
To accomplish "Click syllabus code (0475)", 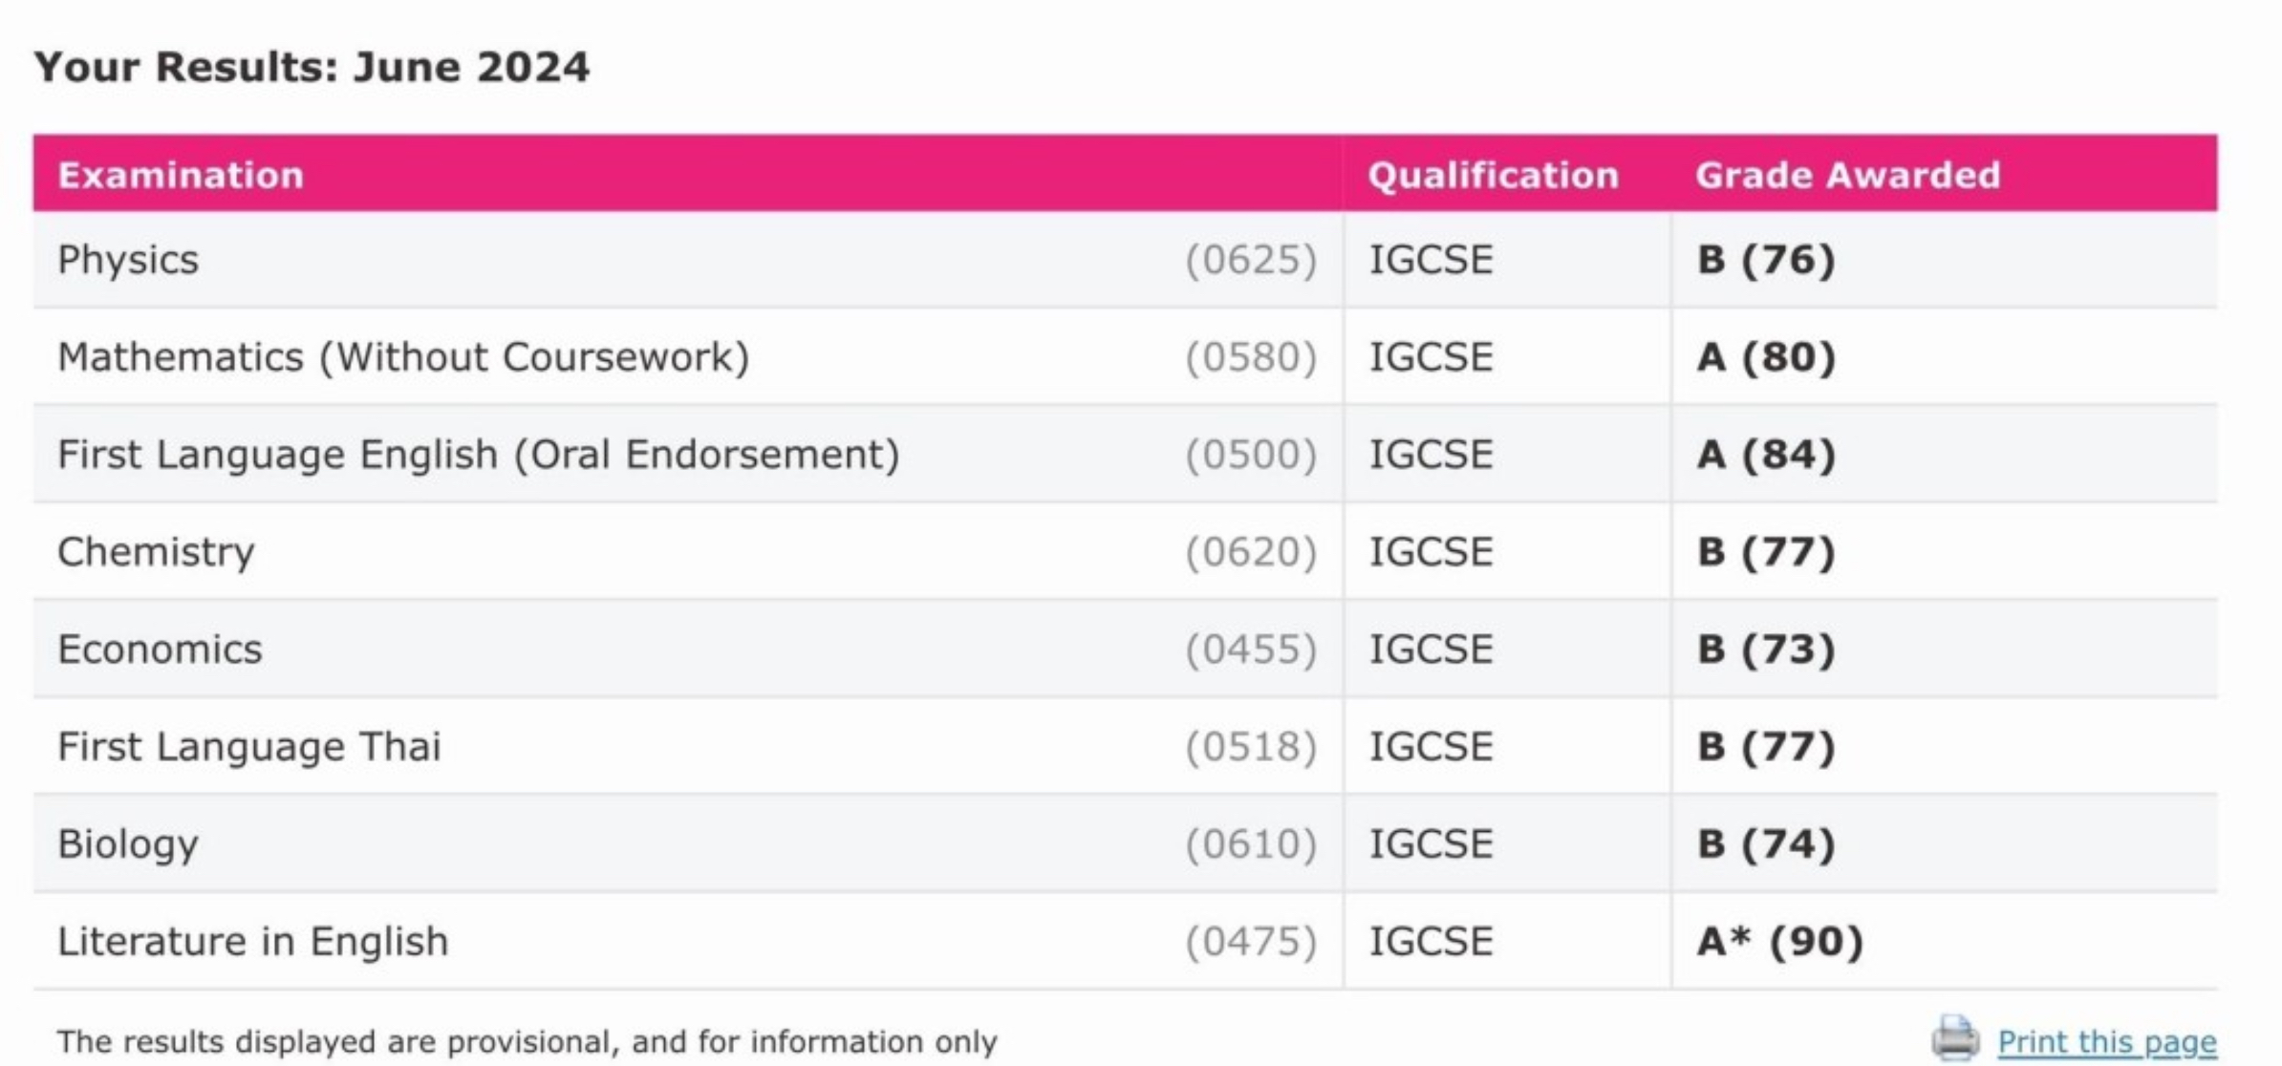I will pyautogui.click(x=1251, y=942).
